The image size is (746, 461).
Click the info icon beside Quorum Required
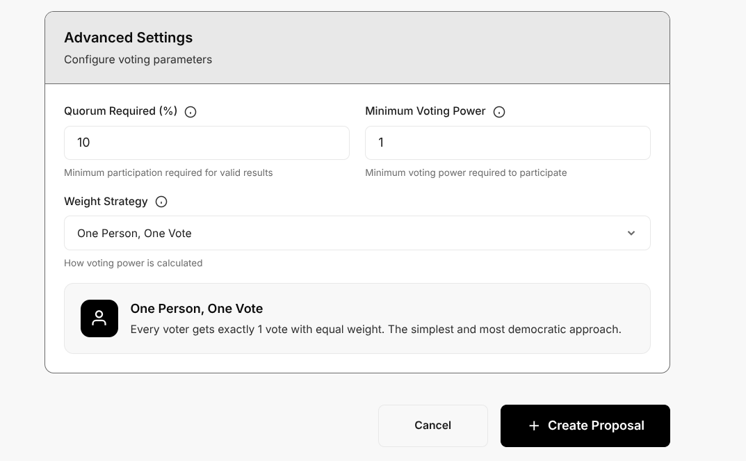190,112
